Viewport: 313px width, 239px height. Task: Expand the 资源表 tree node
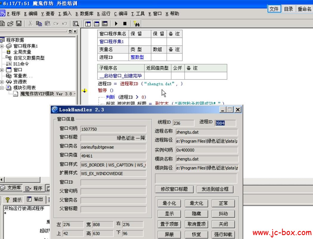click(2, 82)
